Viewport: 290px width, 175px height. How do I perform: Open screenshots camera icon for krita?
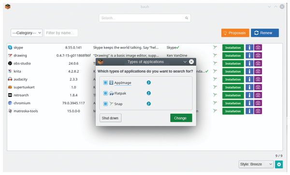tap(258, 72)
